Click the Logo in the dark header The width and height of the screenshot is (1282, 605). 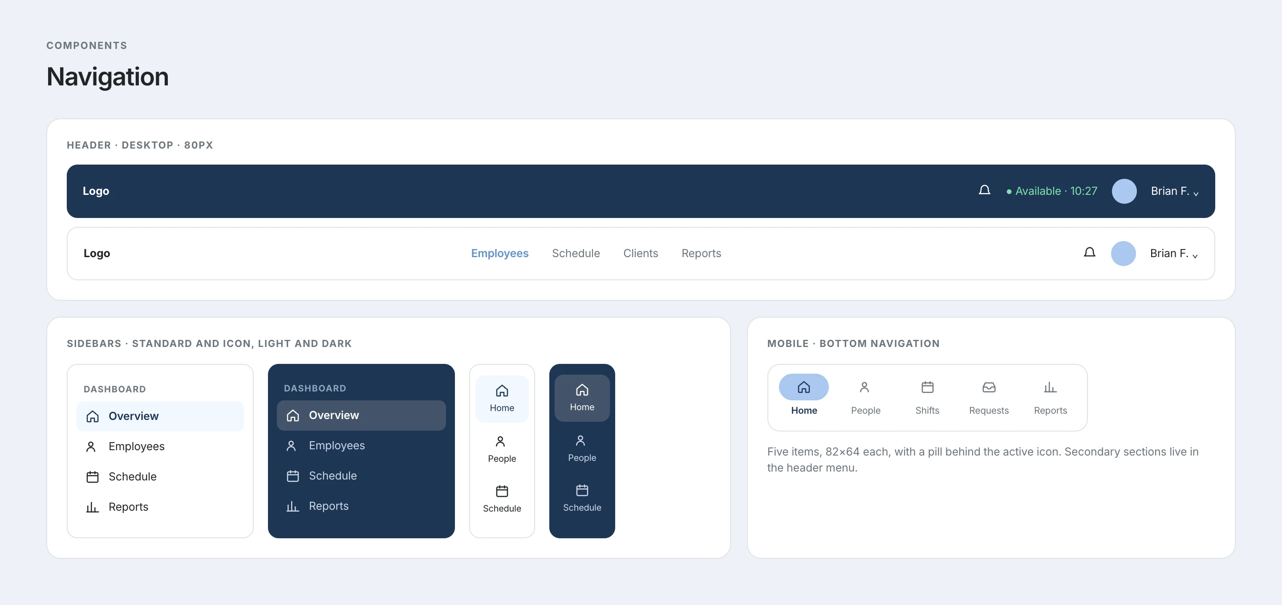pyautogui.click(x=96, y=191)
